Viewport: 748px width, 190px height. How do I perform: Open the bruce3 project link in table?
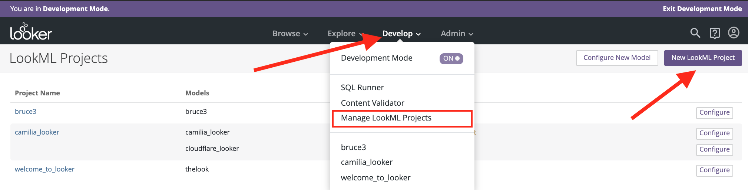pos(26,112)
